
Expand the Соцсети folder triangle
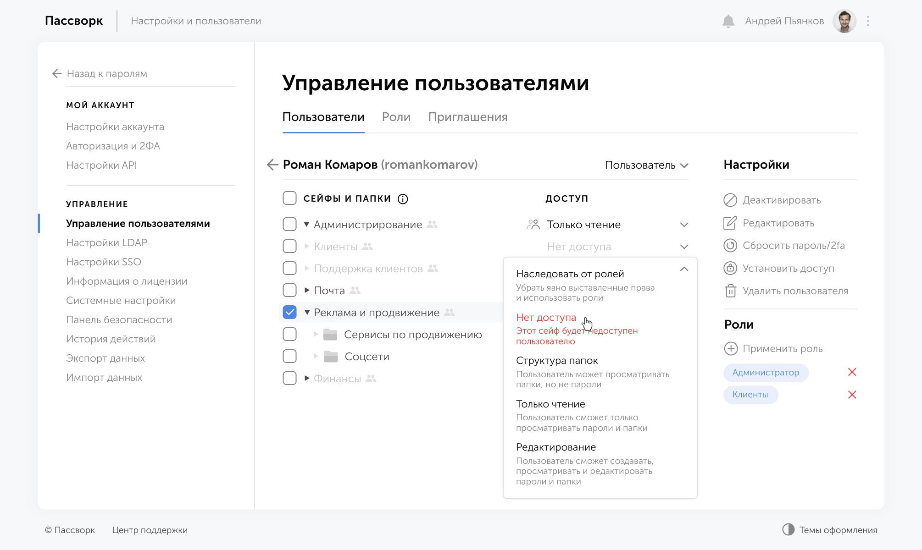click(x=316, y=357)
